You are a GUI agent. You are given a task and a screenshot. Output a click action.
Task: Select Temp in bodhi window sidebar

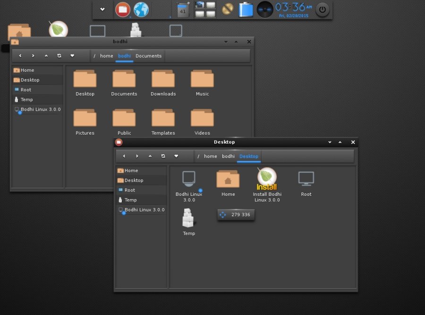(x=38, y=99)
